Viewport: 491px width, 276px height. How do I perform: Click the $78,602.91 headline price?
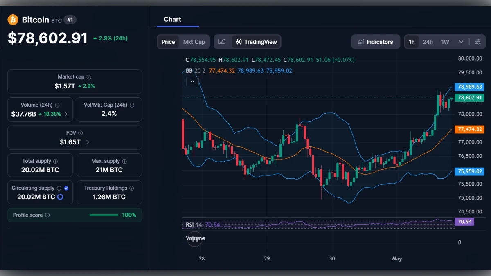(48, 38)
